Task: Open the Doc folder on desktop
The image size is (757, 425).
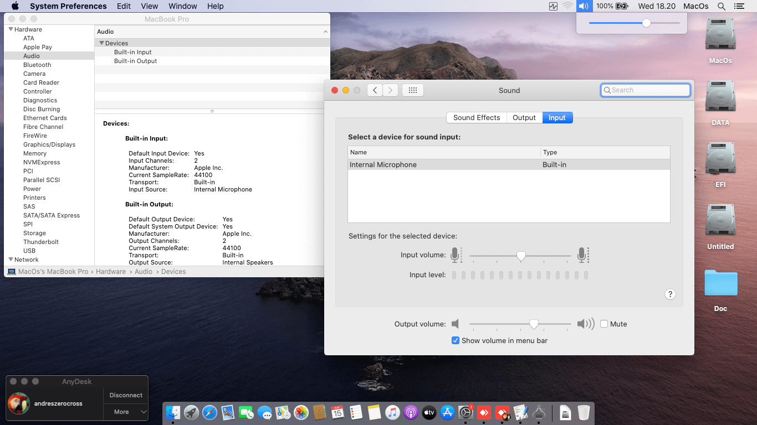Action: tap(720, 283)
